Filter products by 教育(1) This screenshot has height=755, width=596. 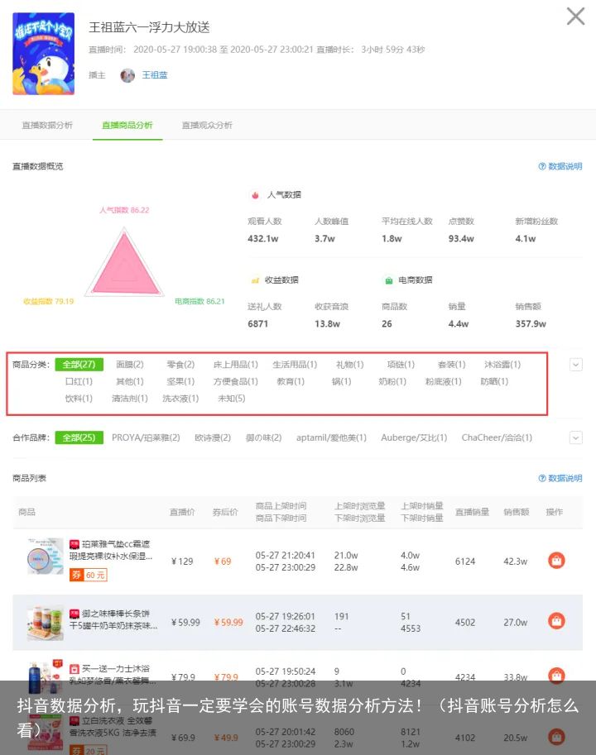point(291,381)
